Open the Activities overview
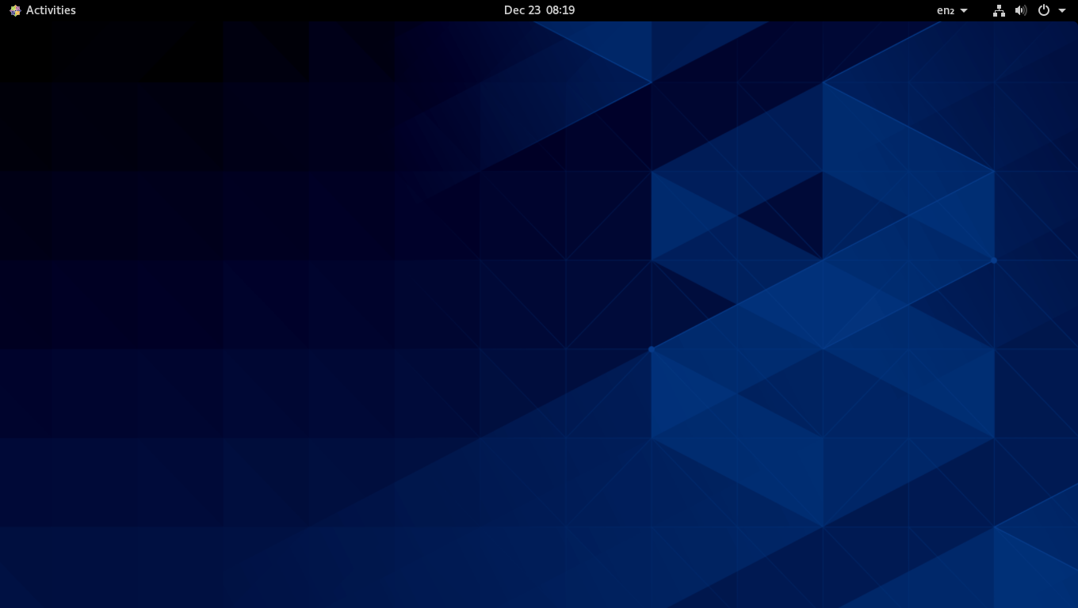 [x=51, y=10]
